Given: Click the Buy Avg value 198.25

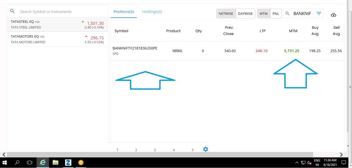Looking at the screenshot, I should click(x=315, y=51).
